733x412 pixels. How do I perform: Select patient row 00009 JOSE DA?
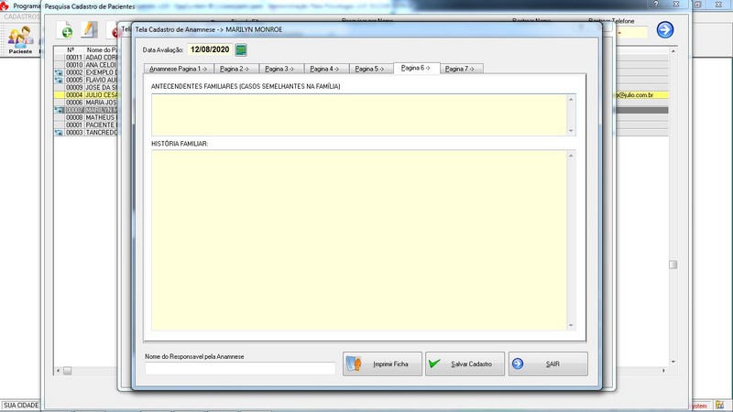click(86, 87)
